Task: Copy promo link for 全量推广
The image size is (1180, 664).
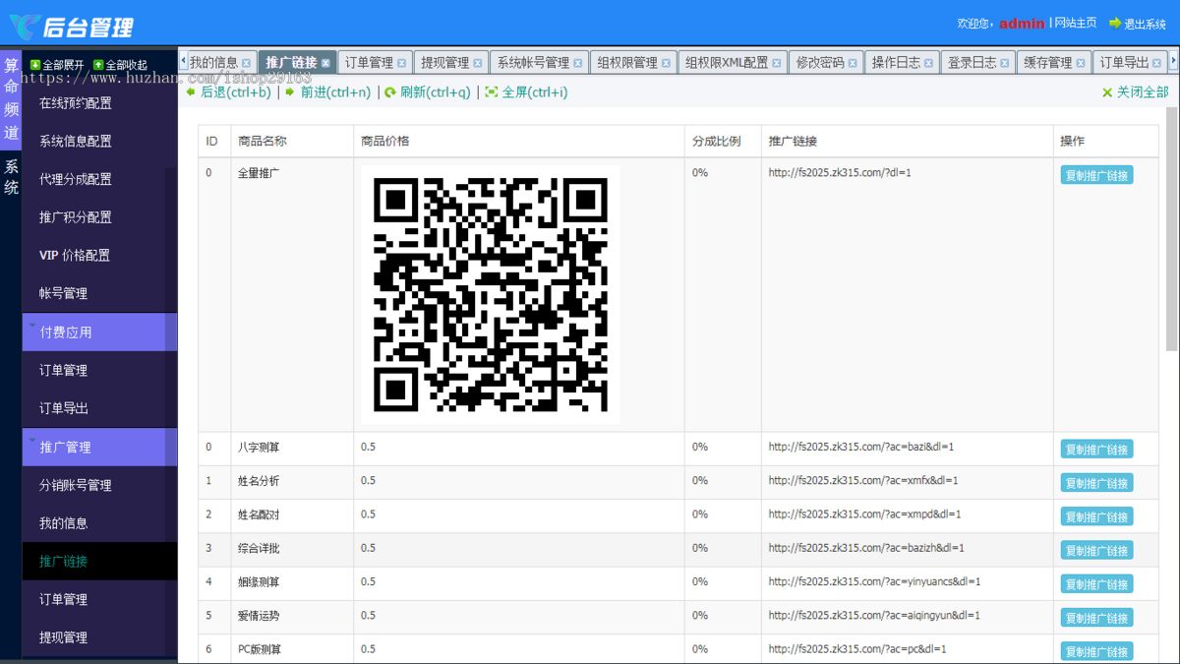Action: (x=1096, y=175)
